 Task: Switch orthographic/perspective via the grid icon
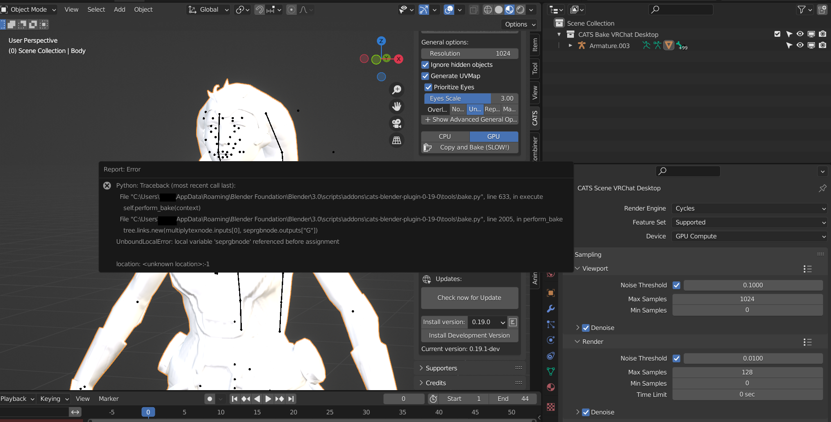(397, 141)
